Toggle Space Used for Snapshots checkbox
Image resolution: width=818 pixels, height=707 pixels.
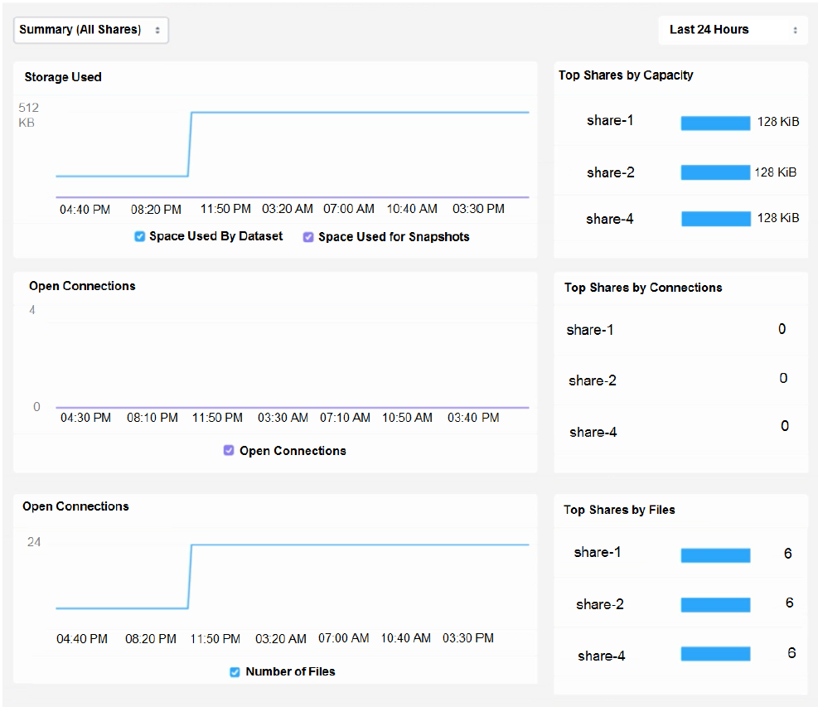tap(308, 237)
